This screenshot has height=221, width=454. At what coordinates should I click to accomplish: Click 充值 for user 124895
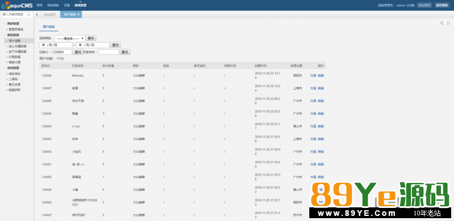click(x=313, y=114)
